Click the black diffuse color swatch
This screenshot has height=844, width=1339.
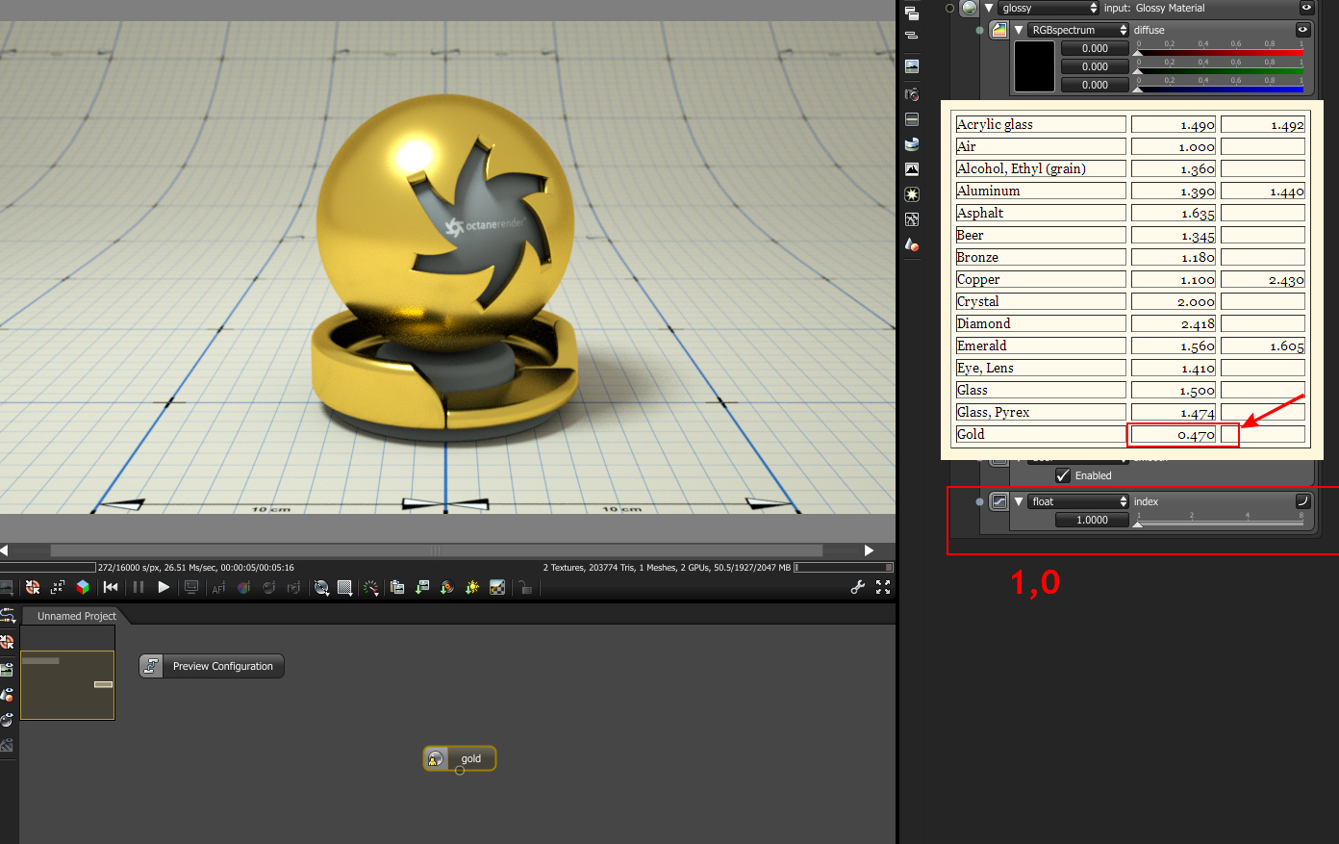(1035, 66)
